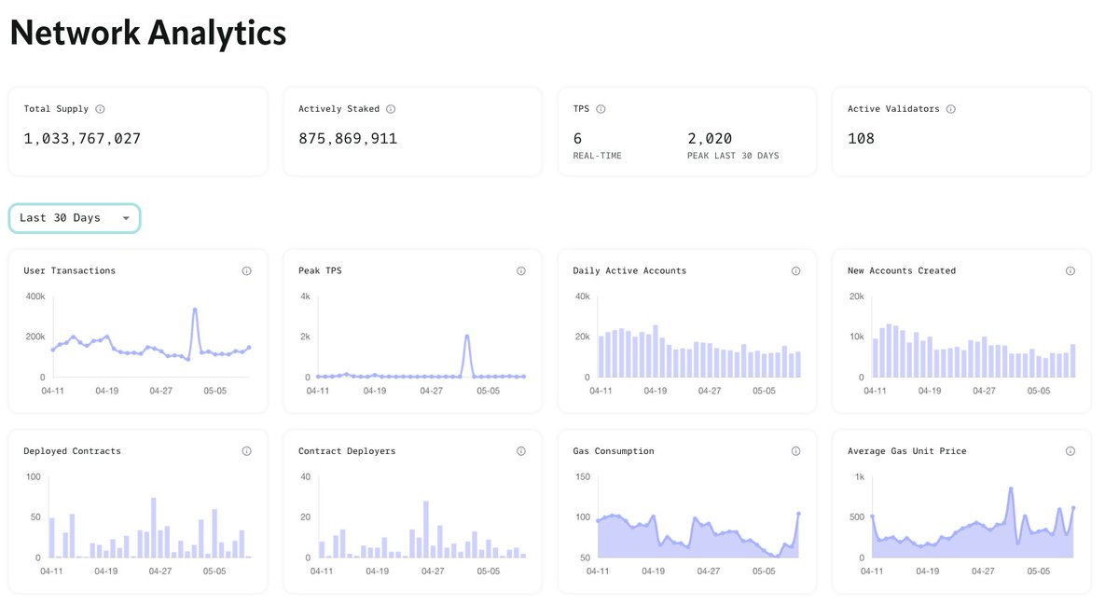
Task: Open info icon on Contract Deployers card
Action: 521,451
